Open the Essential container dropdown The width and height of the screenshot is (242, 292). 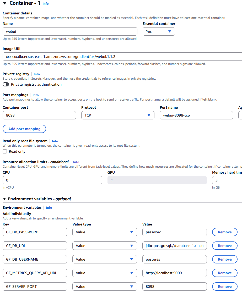159,31
